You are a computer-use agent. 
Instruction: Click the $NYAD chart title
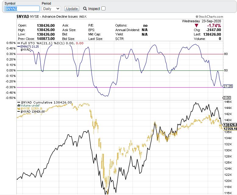pos(23,16)
